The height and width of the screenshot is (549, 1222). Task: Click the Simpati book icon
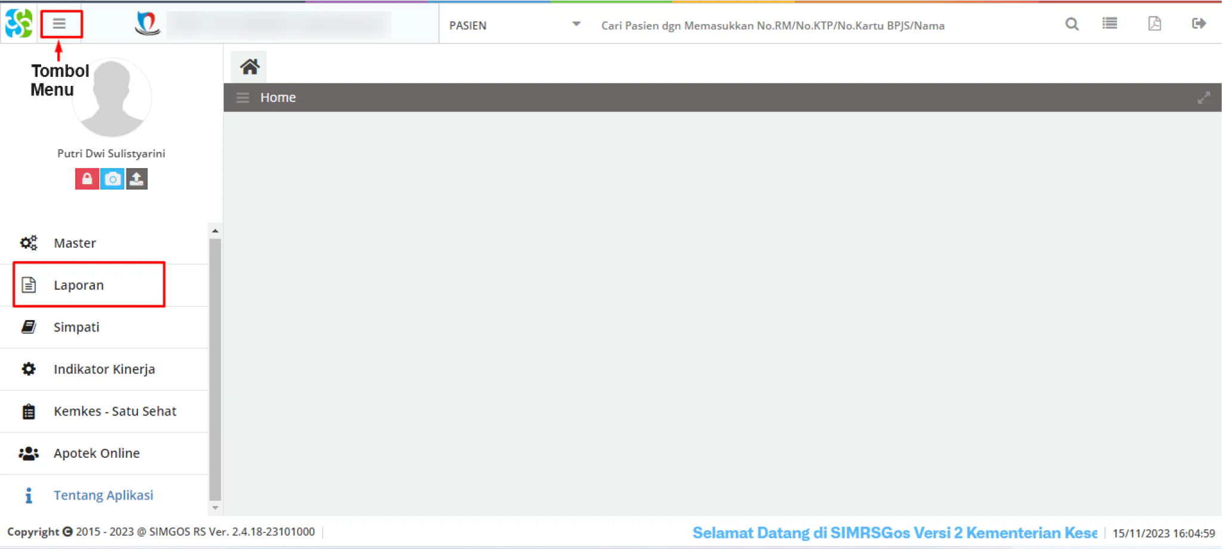[29, 327]
